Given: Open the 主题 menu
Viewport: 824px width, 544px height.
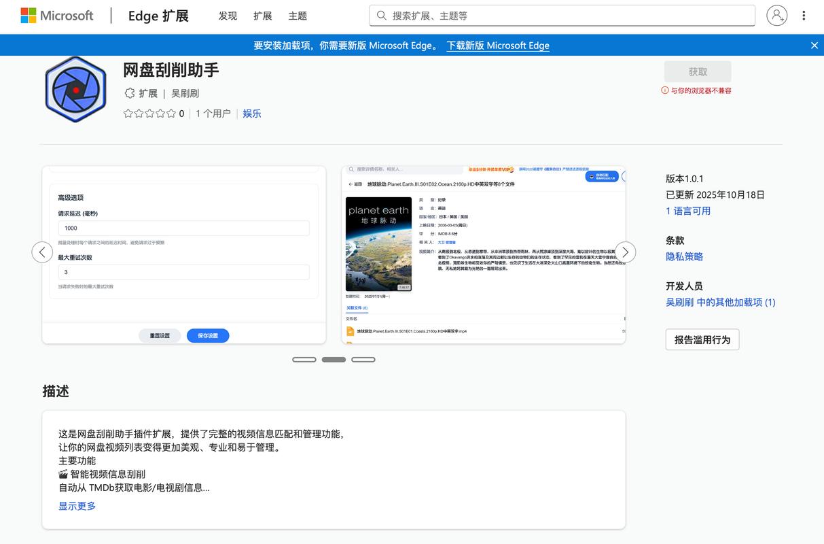Looking at the screenshot, I should 298,16.
